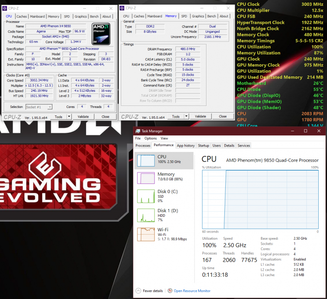
Task: Click the Fewer details chevron icon
Action: tap(138, 291)
